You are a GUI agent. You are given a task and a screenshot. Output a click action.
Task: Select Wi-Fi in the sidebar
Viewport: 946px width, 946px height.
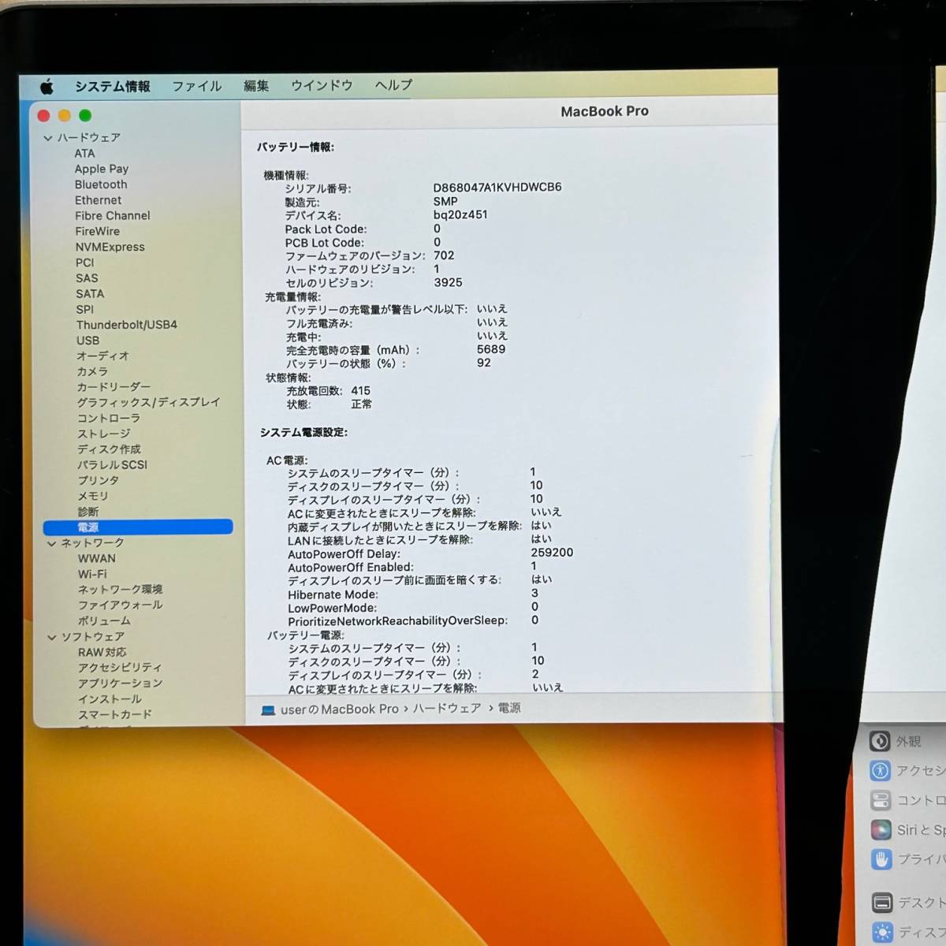92,575
